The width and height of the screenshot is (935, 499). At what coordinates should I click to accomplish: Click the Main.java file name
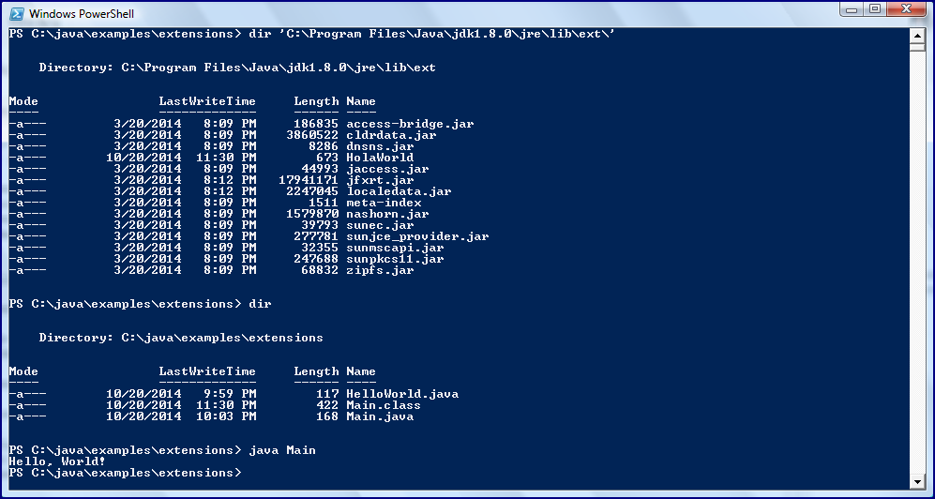click(380, 416)
